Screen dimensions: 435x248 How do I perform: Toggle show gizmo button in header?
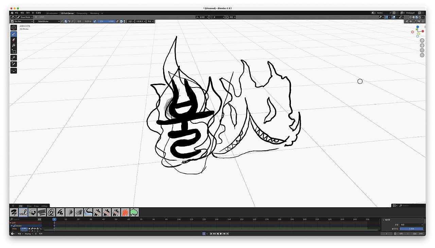pyautogui.click(x=386, y=17)
